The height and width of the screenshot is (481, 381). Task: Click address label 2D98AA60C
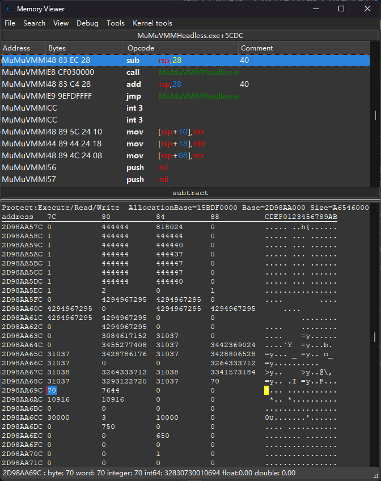click(x=22, y=309)
